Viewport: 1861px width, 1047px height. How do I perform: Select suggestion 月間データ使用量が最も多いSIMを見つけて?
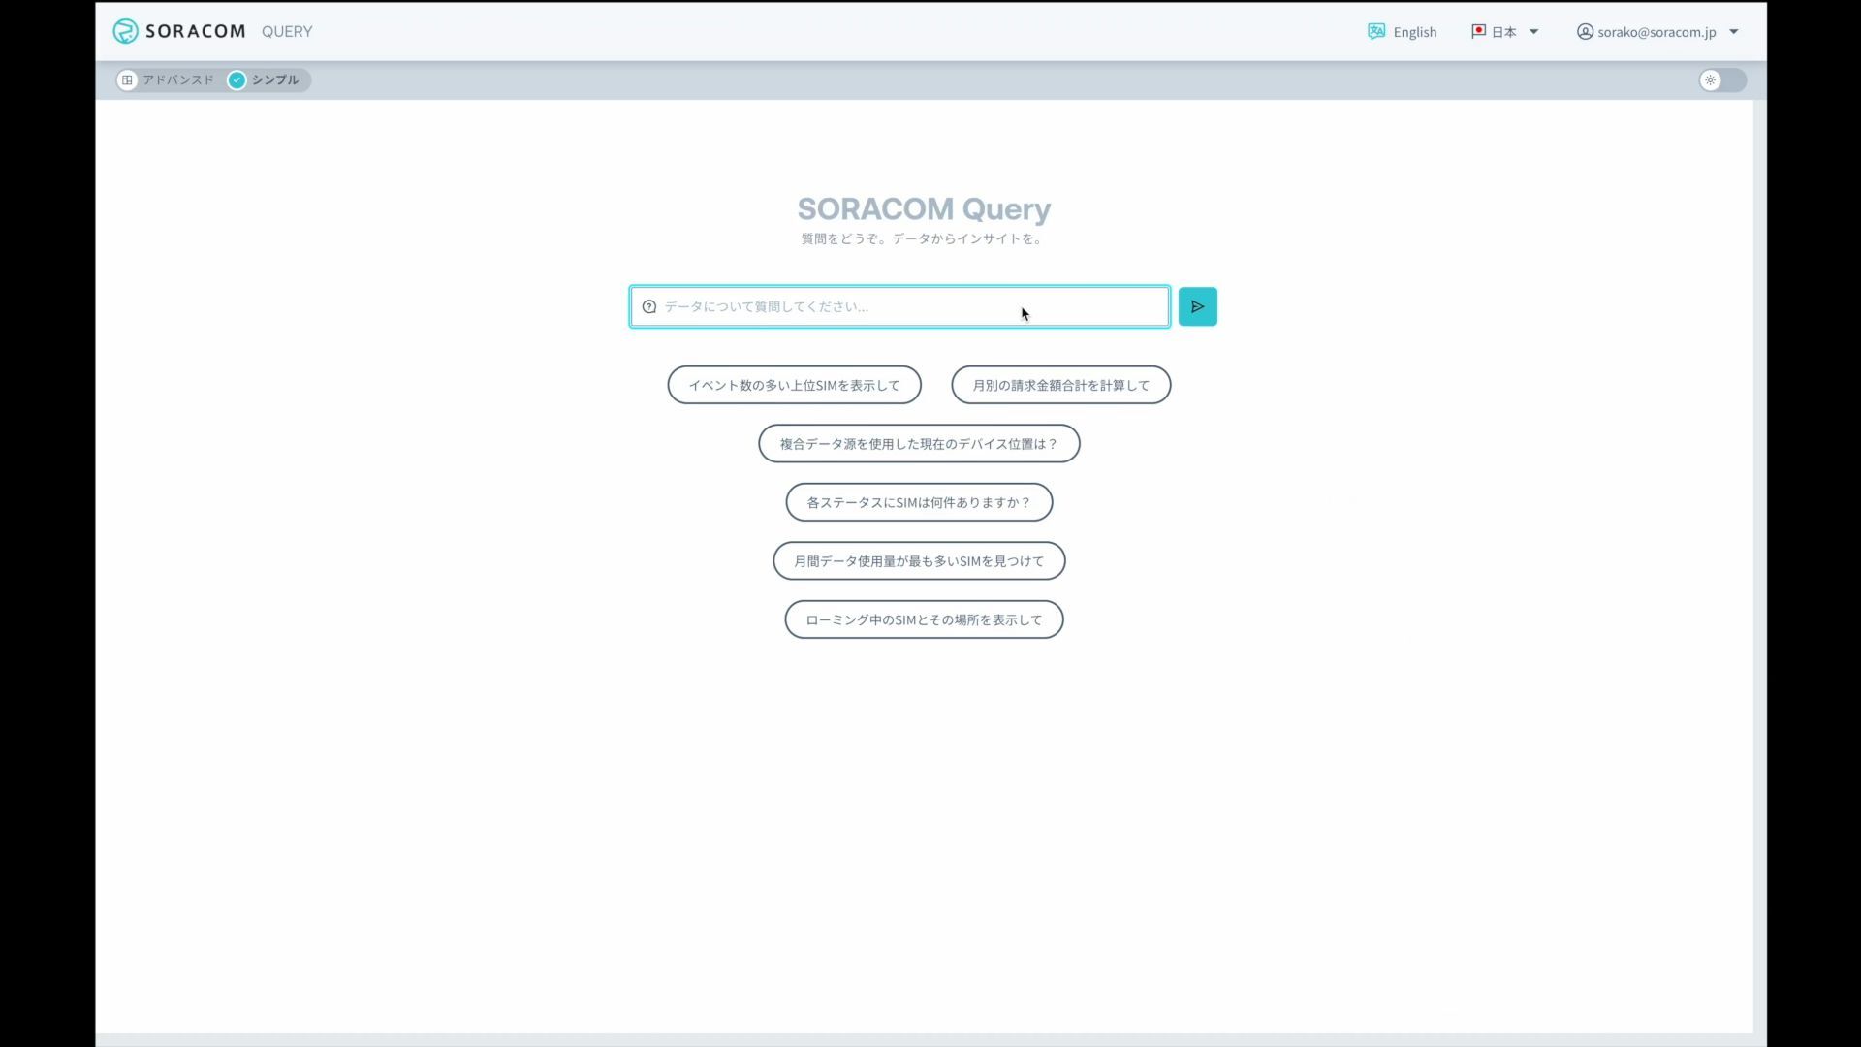(x=919, y=560)
